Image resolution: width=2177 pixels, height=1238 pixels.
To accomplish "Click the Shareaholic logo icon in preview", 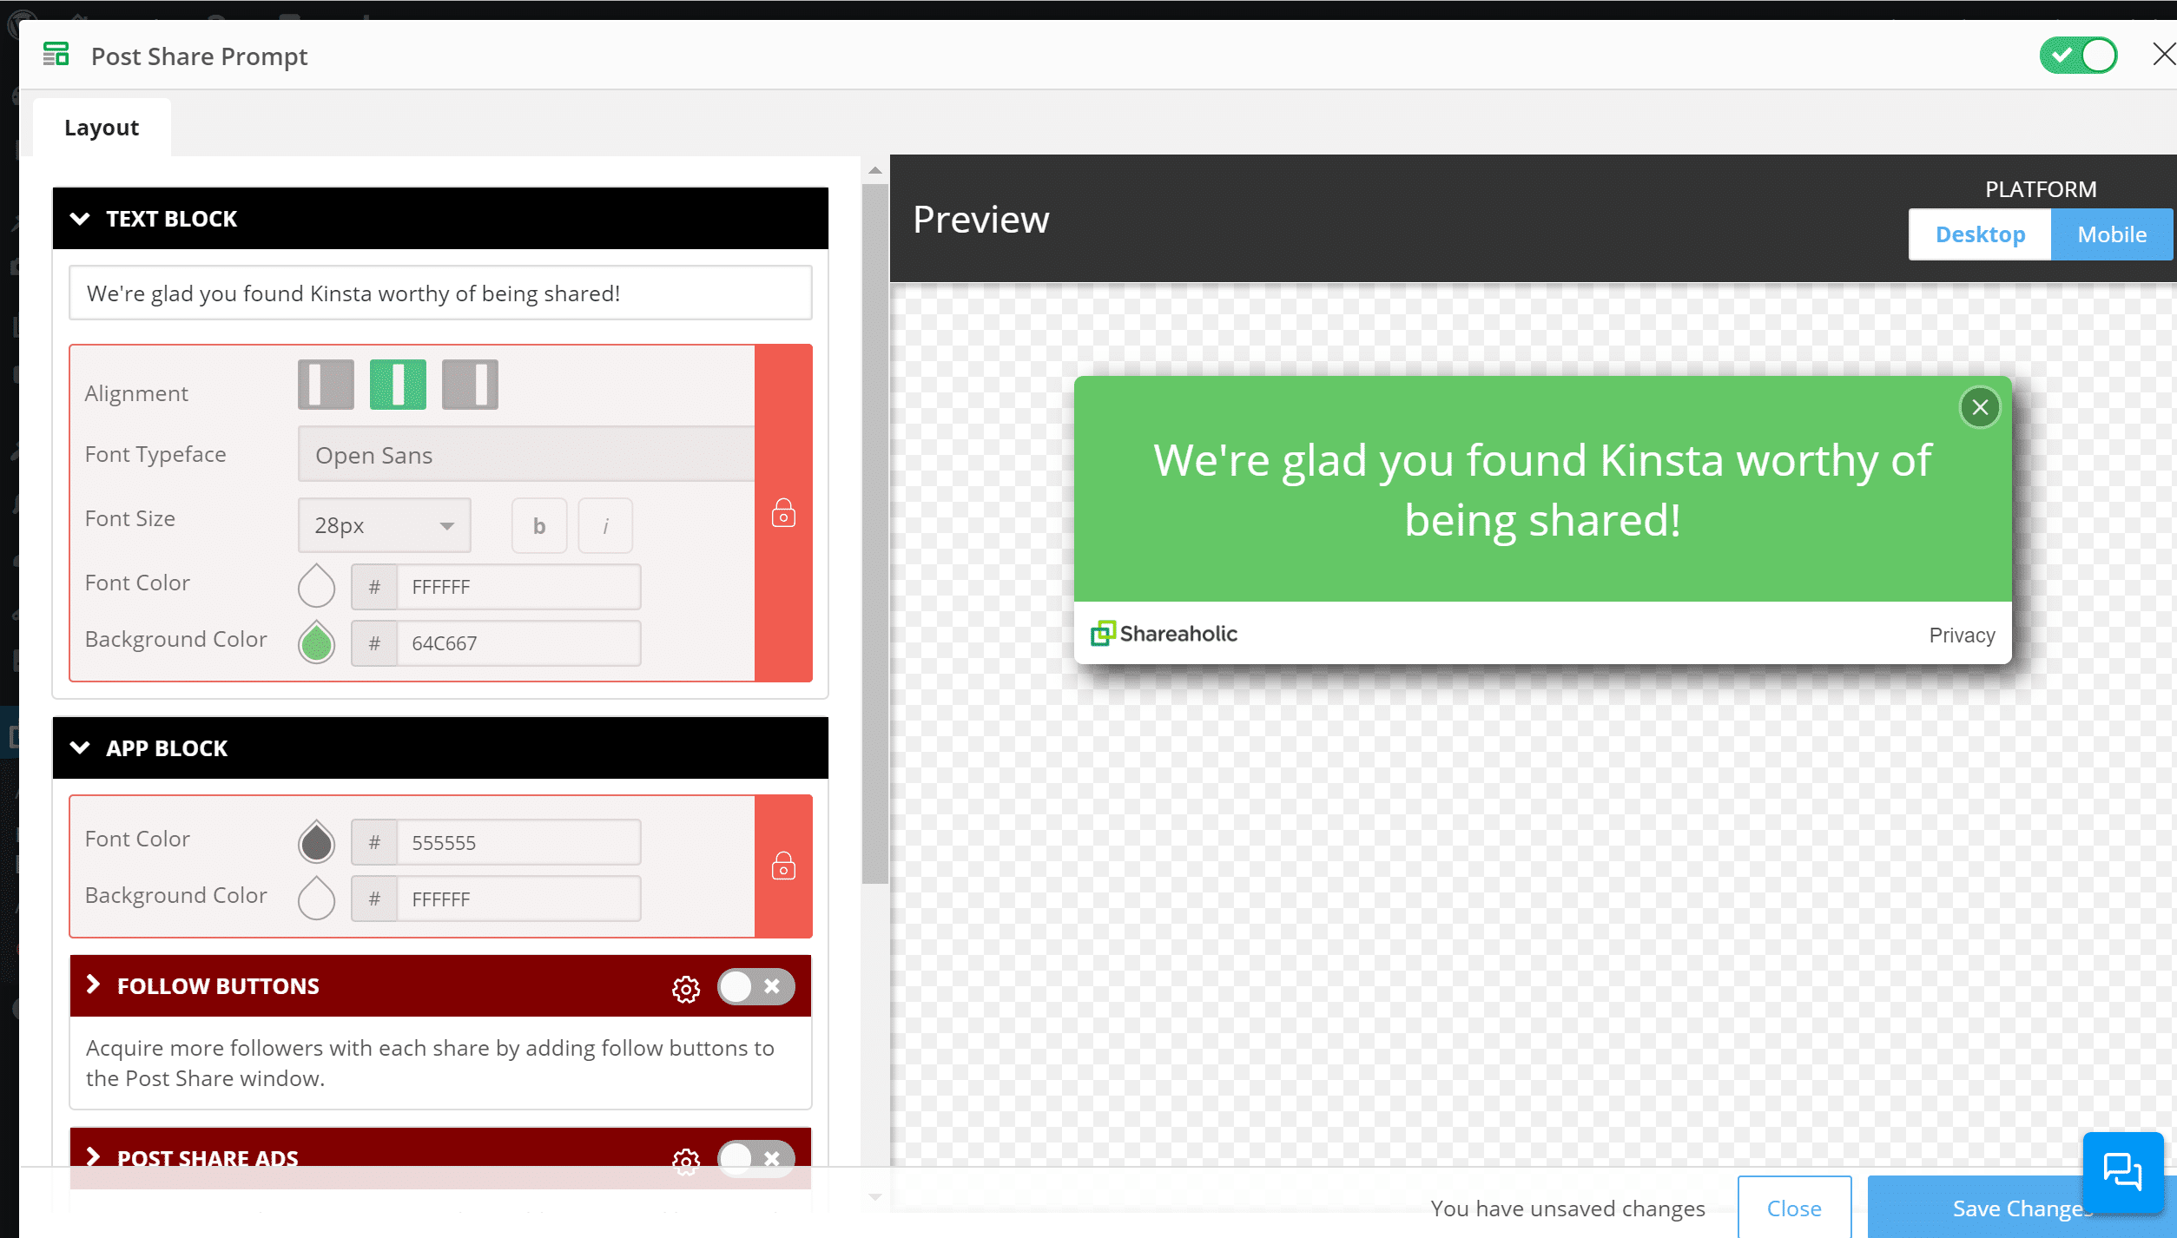I will [1102, 632].
